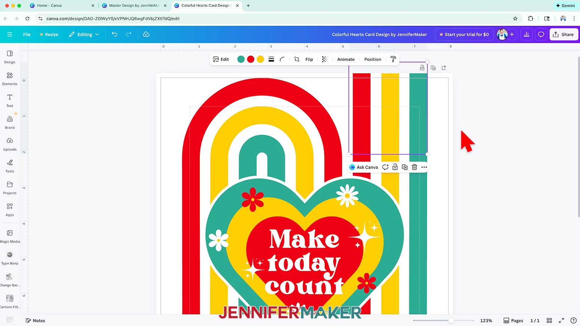Open the Type Warp app
Screen dimensions: 580x326
(10, 258)
